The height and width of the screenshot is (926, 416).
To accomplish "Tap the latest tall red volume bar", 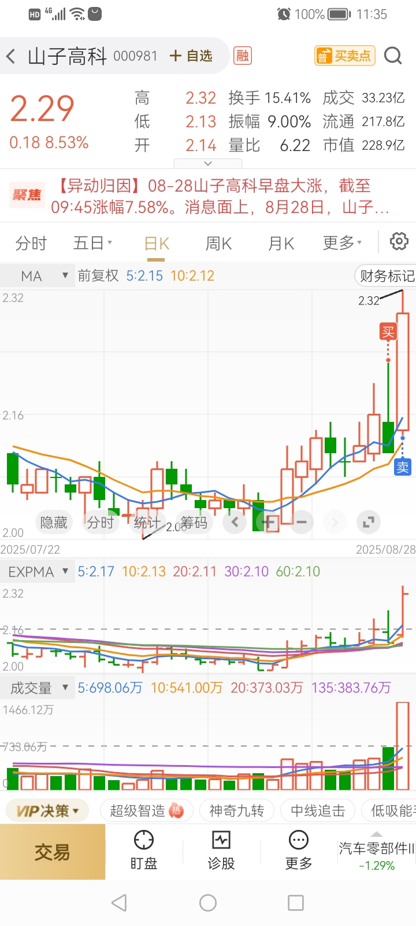I will click(403, 746).
